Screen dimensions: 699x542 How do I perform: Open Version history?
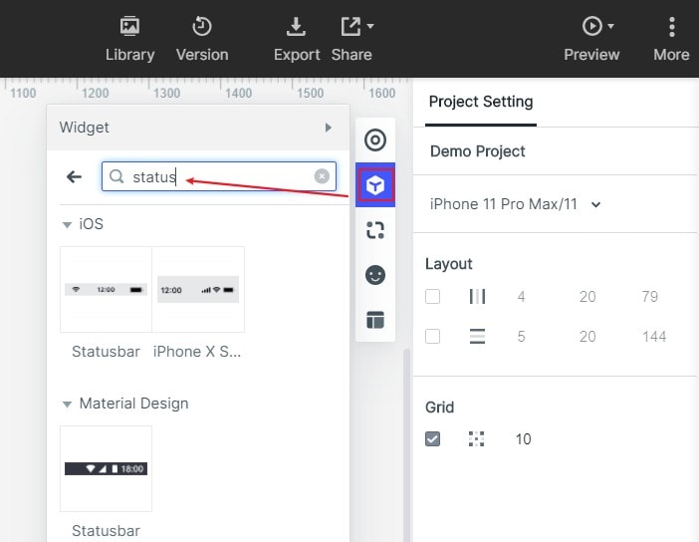pos(202,39)
